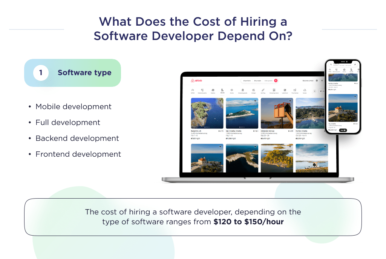Select the Islands category icon
Image resolution: width=386 pixels, height=259 pixels.
coord(222,91)
